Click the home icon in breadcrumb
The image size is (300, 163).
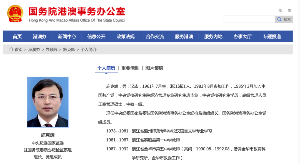[11, 49]
